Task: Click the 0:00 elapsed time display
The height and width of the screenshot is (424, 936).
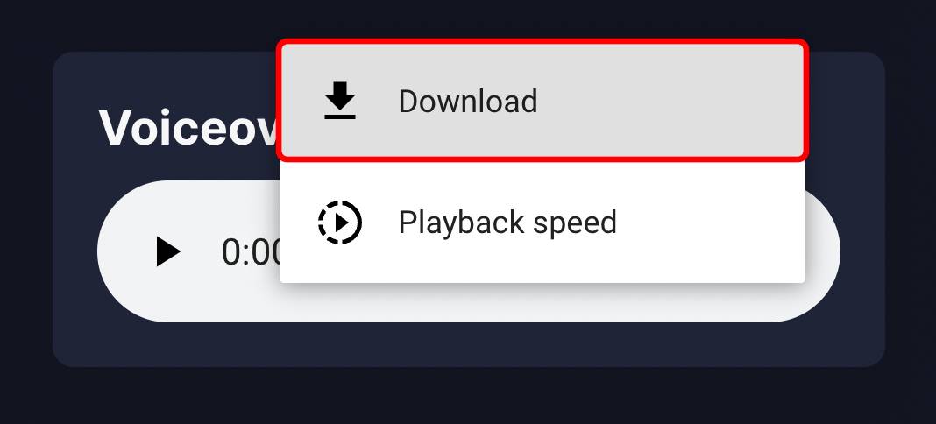Action: 251,252
